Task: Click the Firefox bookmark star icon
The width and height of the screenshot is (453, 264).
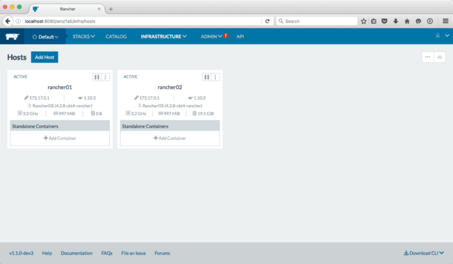Action: point(364,21)
